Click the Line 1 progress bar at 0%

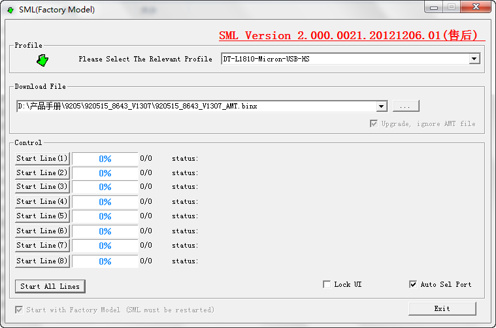pyautogui.click(x=105, y=159)
